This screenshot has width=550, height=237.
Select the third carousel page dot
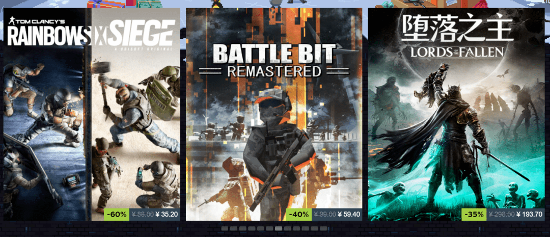click(243, 228)
